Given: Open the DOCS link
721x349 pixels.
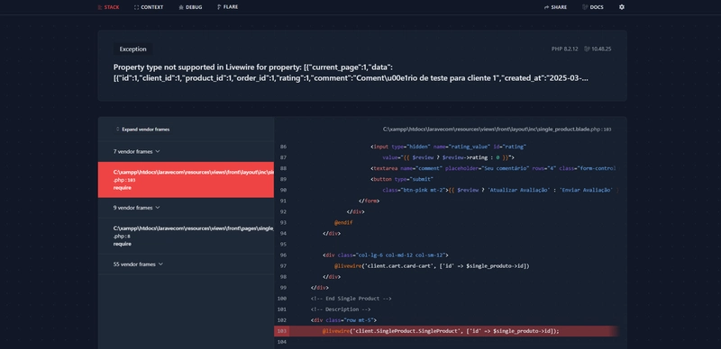Looking at the screenshot, I should [x=593, y=7].
